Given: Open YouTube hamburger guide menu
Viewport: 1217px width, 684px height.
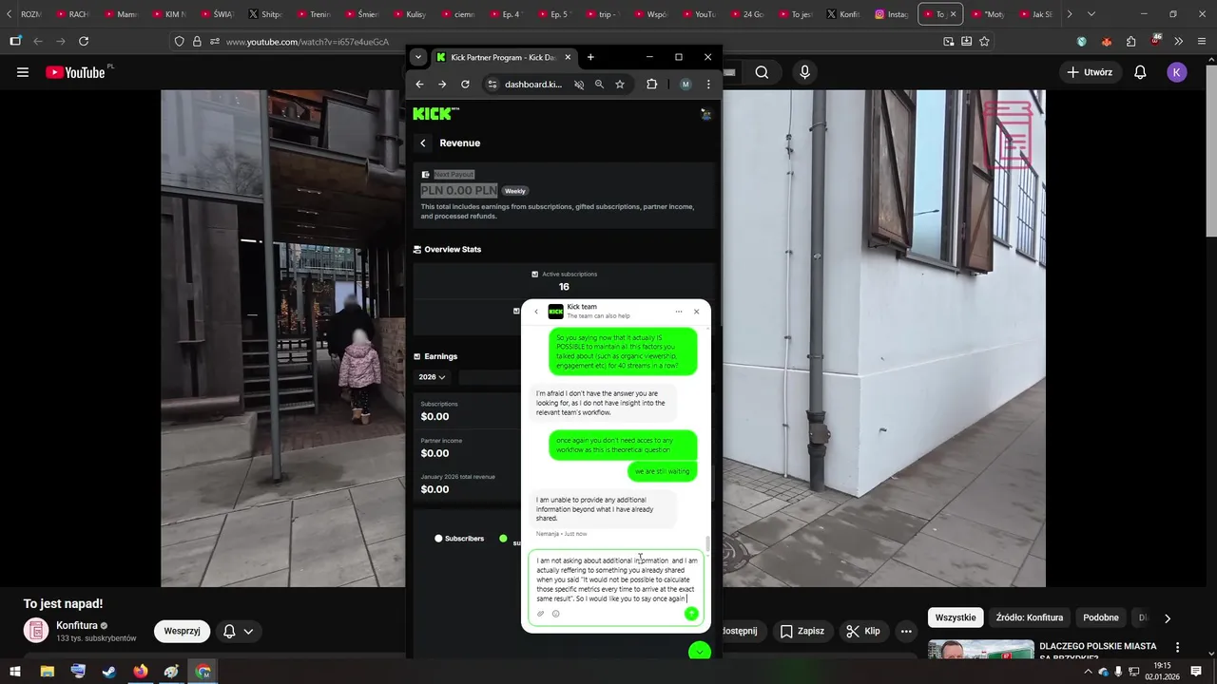Looking at the screenshot, I should tap(23, 72).
